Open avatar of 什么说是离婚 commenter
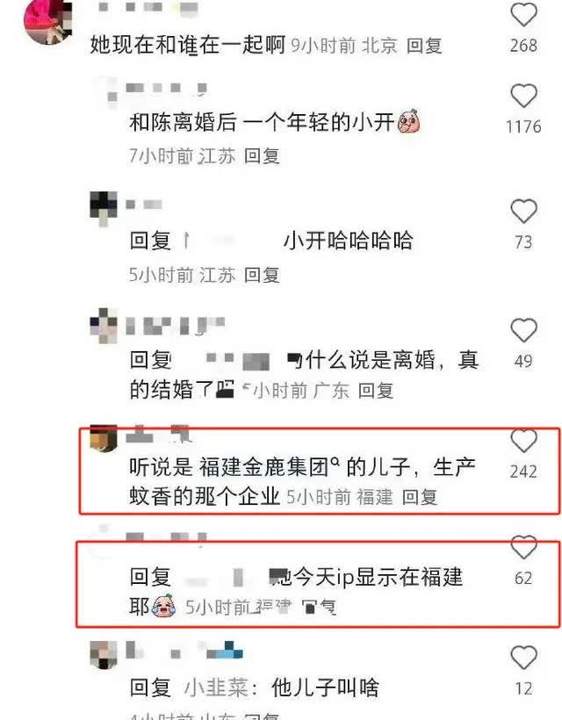This screenshot has height=720, width=562. coord(104,326)
